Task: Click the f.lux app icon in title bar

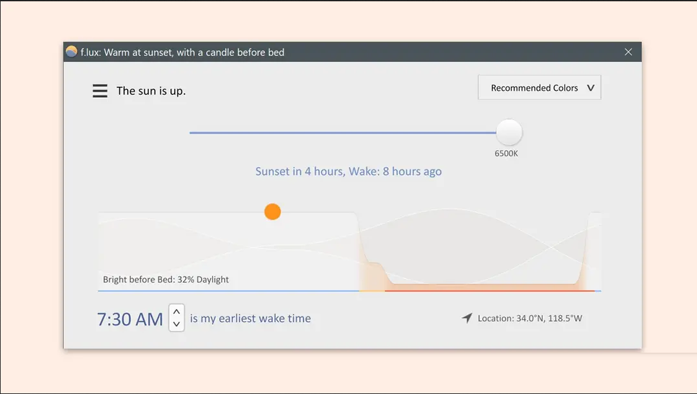Action: (x=72, y=52)
